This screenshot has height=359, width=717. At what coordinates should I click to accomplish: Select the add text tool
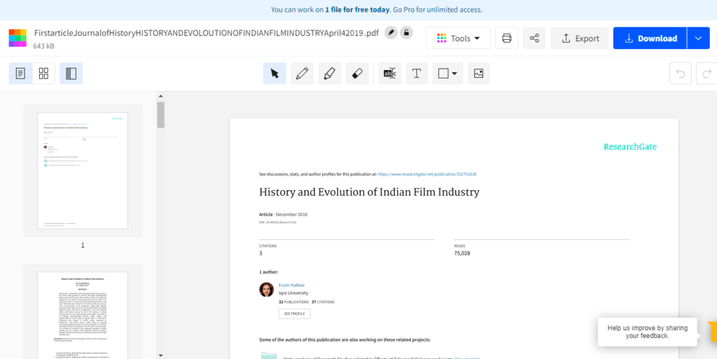coord(417,73)
